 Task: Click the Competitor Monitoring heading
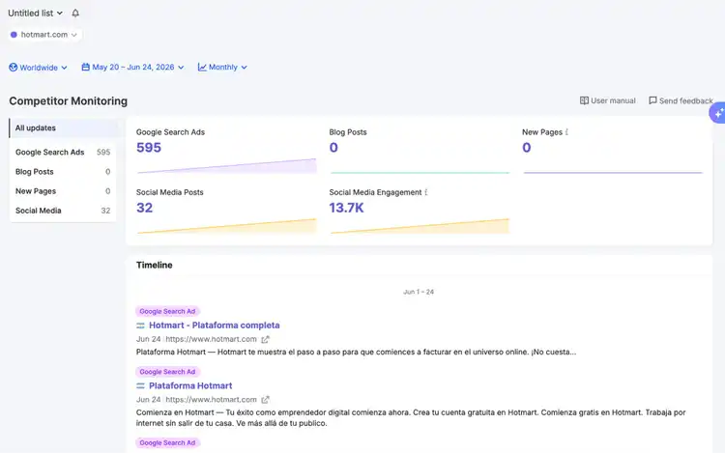(68, 101)
